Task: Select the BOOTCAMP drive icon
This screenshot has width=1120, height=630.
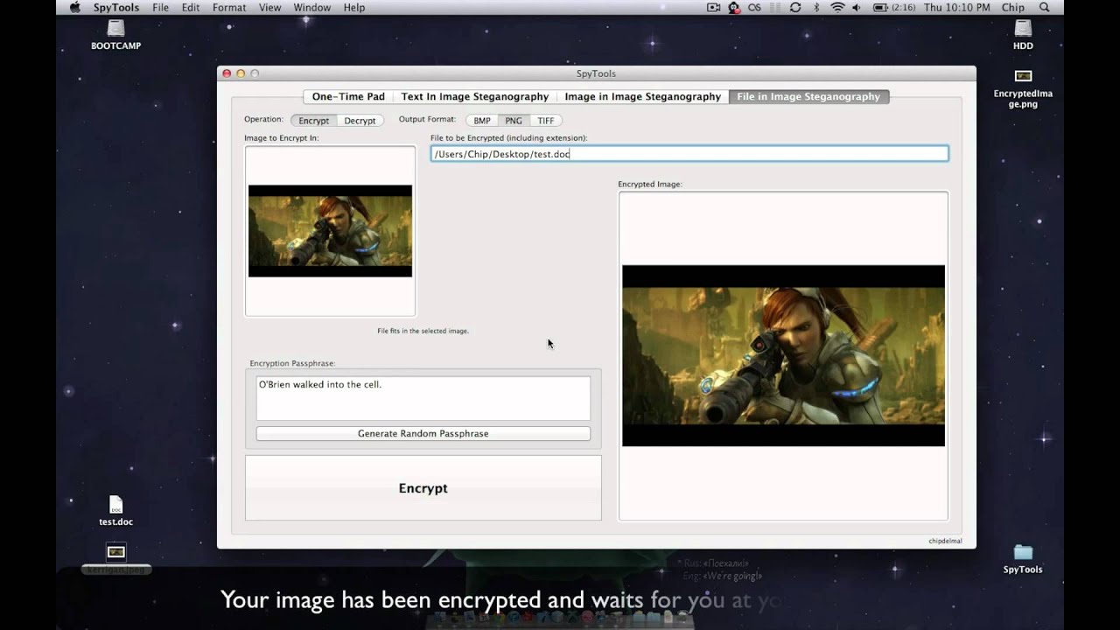Action: tap(115, 35)
